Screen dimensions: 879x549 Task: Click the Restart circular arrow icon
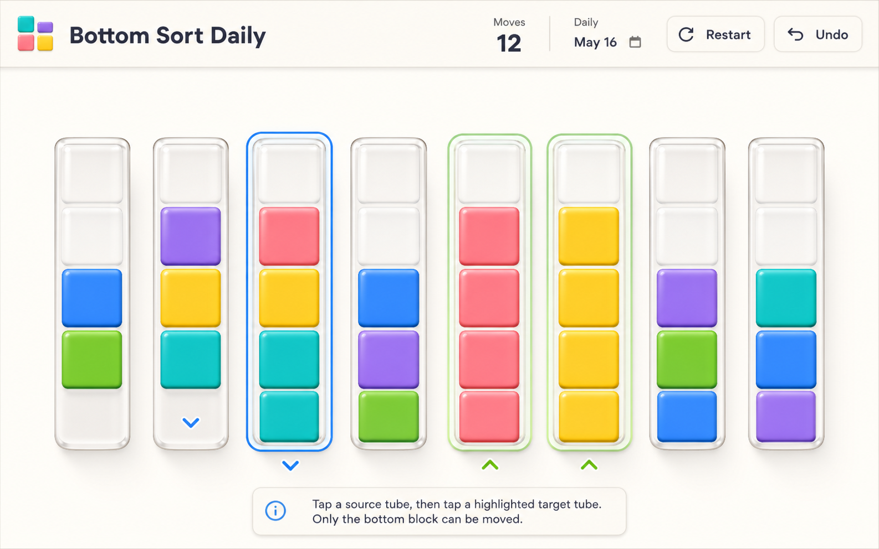pos(686,34)
